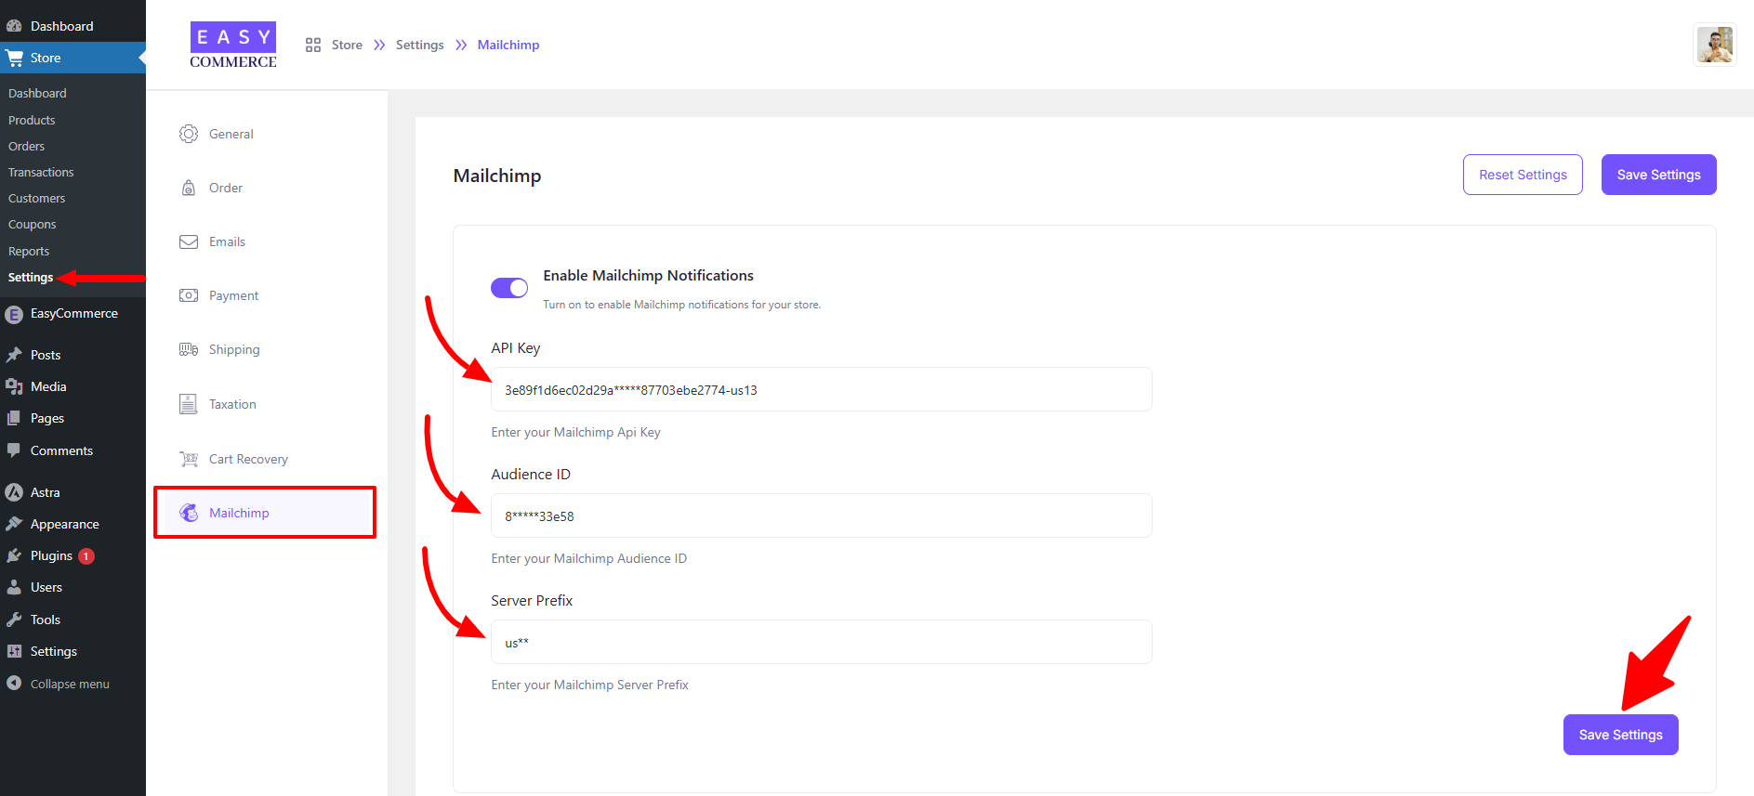Screen dimensions: 1754x796
Task: Focus the Server Prefix input field
Action: (x=822, y=642)
